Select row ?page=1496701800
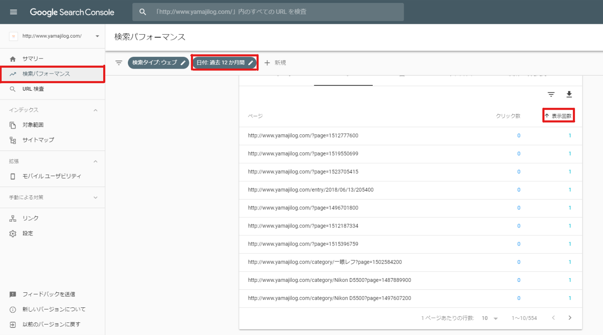Image resolution: width=603 pixels, height=335 pixels. coord(410,208)
